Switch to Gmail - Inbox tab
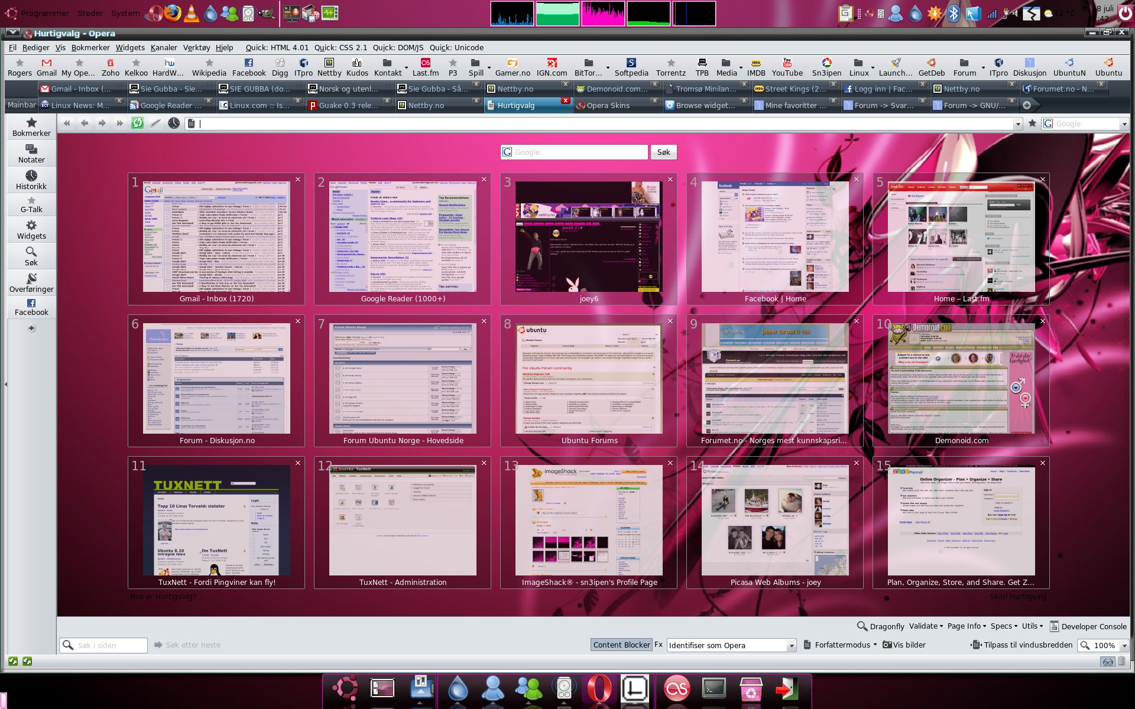1135x709 pixels. (80, 89)
